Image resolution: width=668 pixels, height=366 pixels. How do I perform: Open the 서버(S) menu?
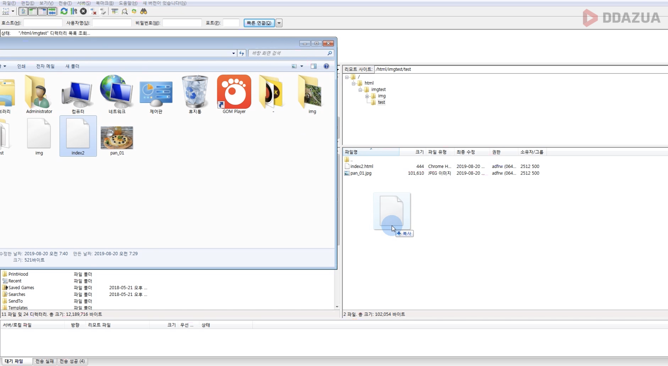pos(84,3)
